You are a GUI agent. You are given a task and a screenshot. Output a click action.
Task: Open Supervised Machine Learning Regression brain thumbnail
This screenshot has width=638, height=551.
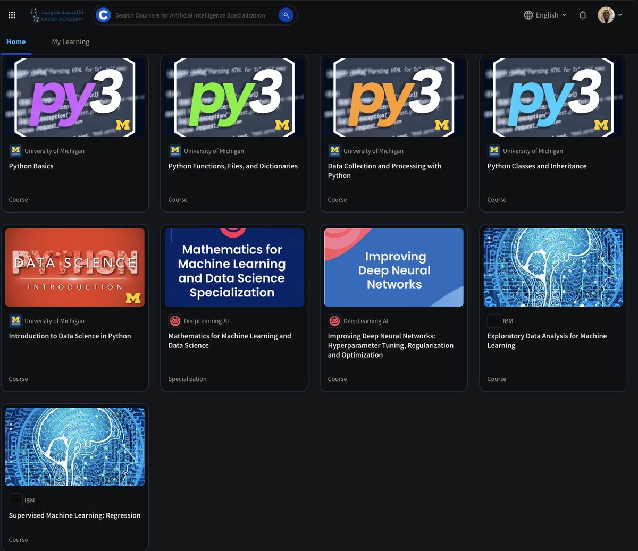coord(75,447)
